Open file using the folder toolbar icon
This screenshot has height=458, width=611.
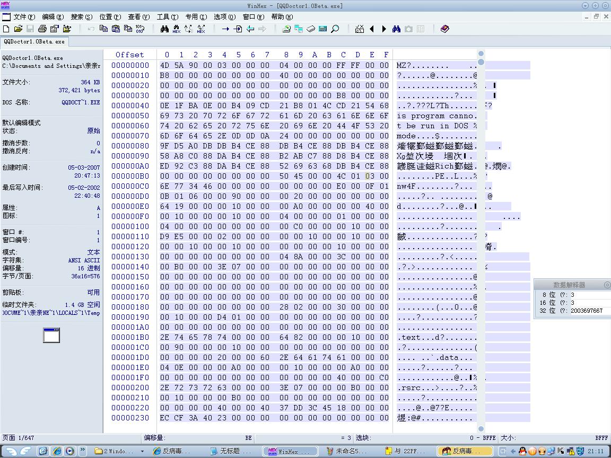tap(18, 29)
